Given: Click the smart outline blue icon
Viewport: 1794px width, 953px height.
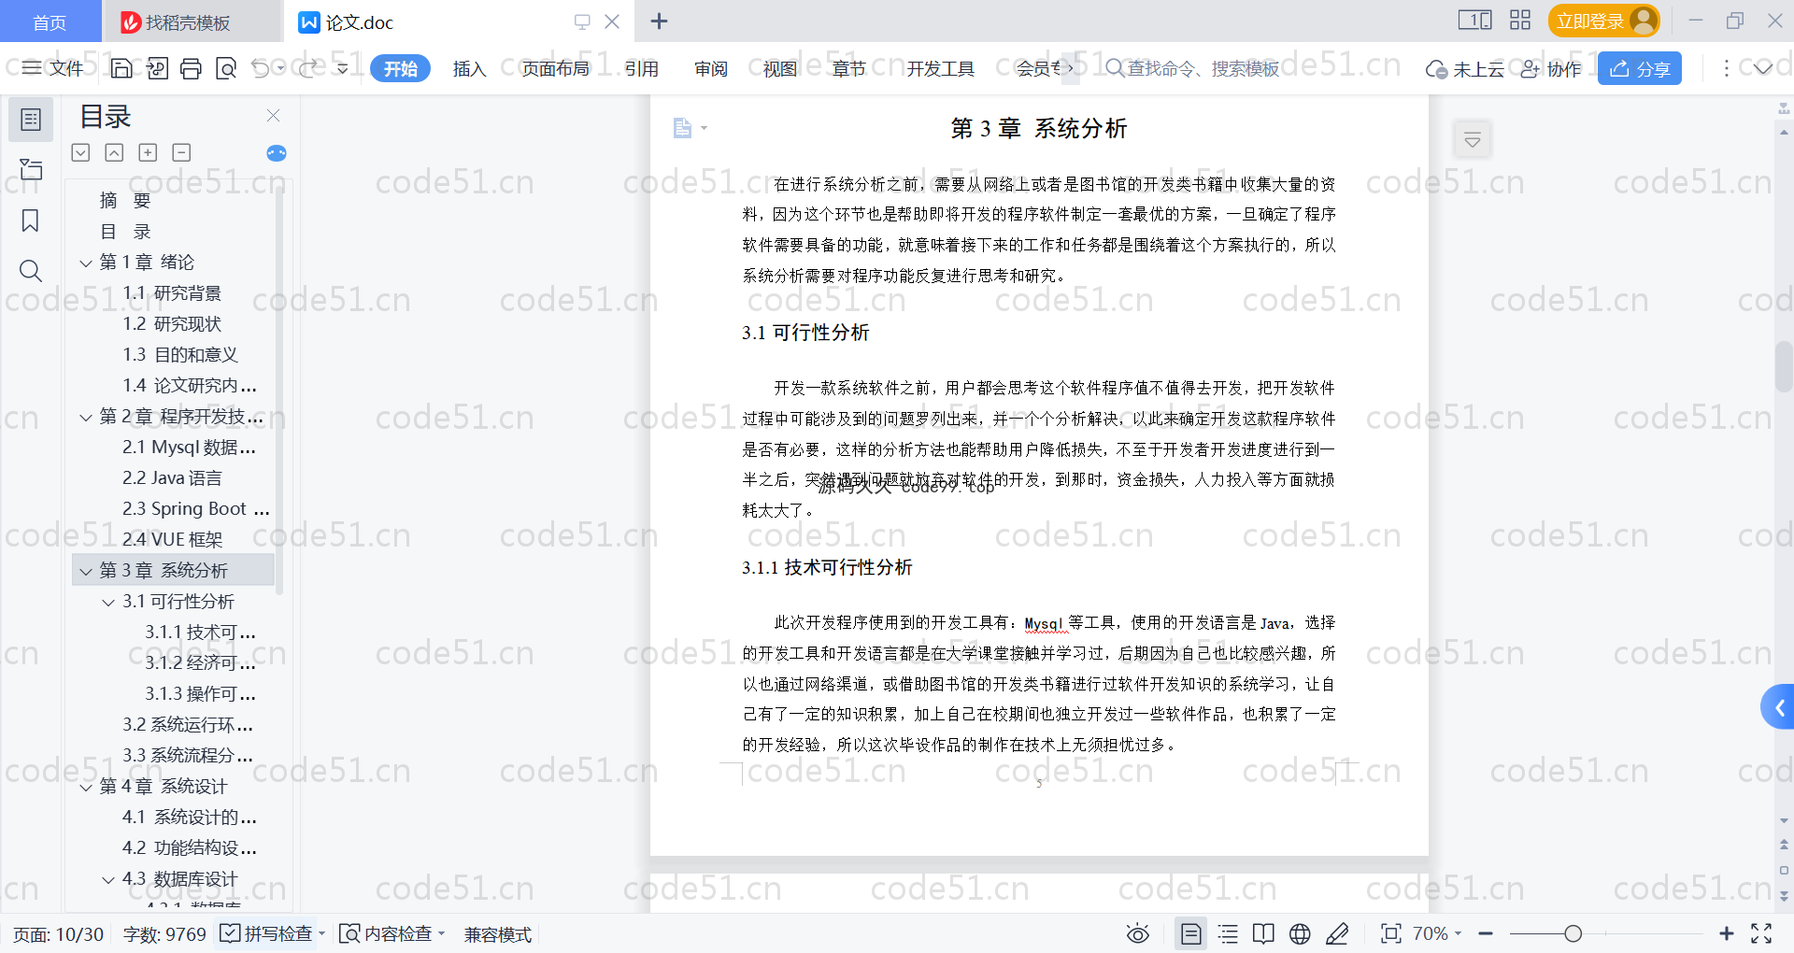Looking at the screenshot, I should pyautogui.click(x=277, y=153).
